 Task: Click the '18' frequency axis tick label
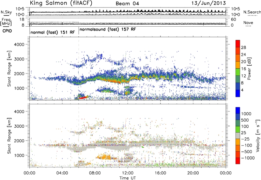22,19
